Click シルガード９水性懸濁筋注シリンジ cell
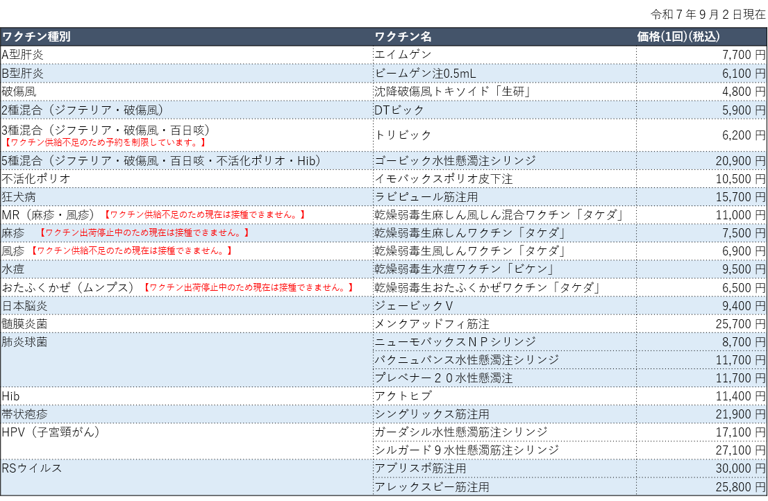 coord(505,450)
